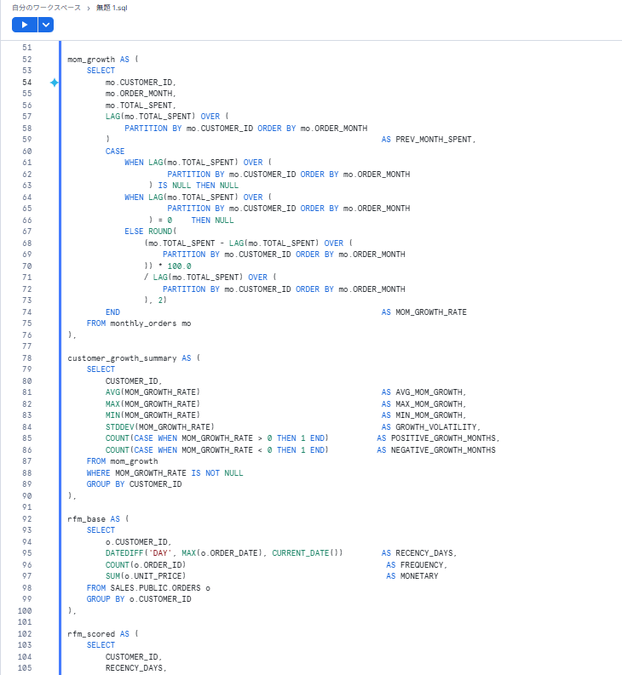Click the STDDEV function on line 84

coord(119,427)
